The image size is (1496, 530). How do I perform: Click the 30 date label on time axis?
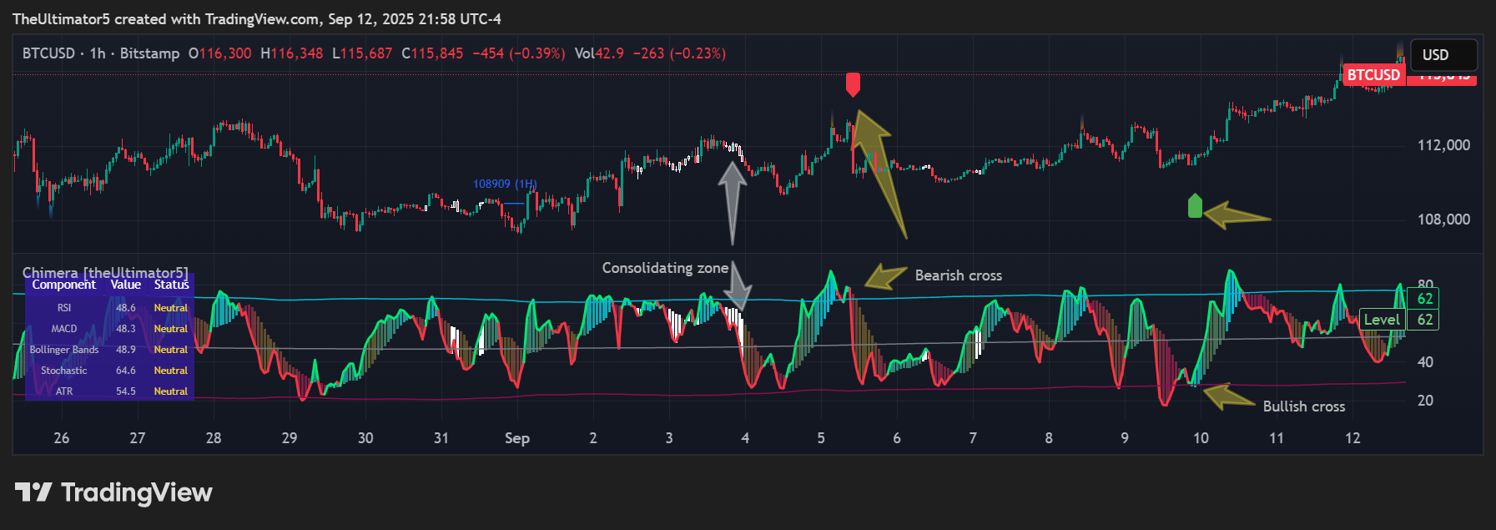pos(365,438)
